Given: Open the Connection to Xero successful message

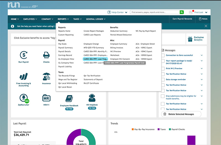Looking at the screenshot, I should 179,55.
